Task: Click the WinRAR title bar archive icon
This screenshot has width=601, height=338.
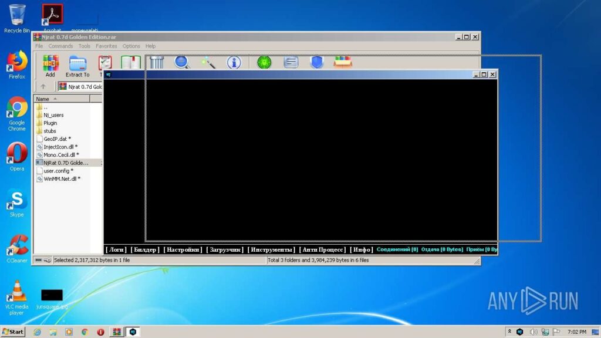Action: 37,37
